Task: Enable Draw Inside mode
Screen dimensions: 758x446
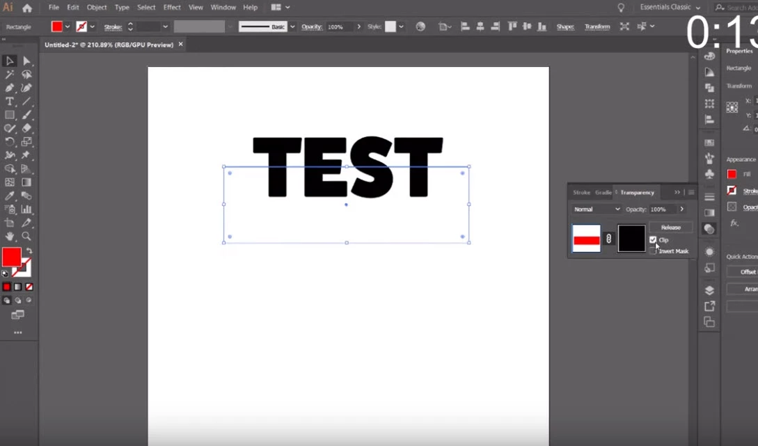Action: click(x=29, y=301)
